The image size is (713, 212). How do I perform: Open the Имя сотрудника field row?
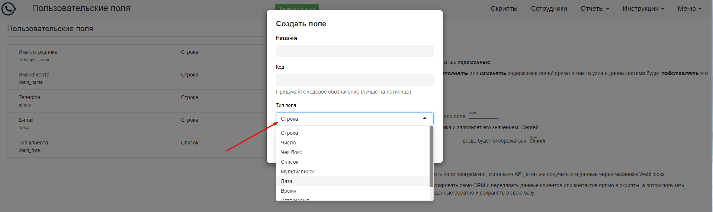click(x=137, y=56)
